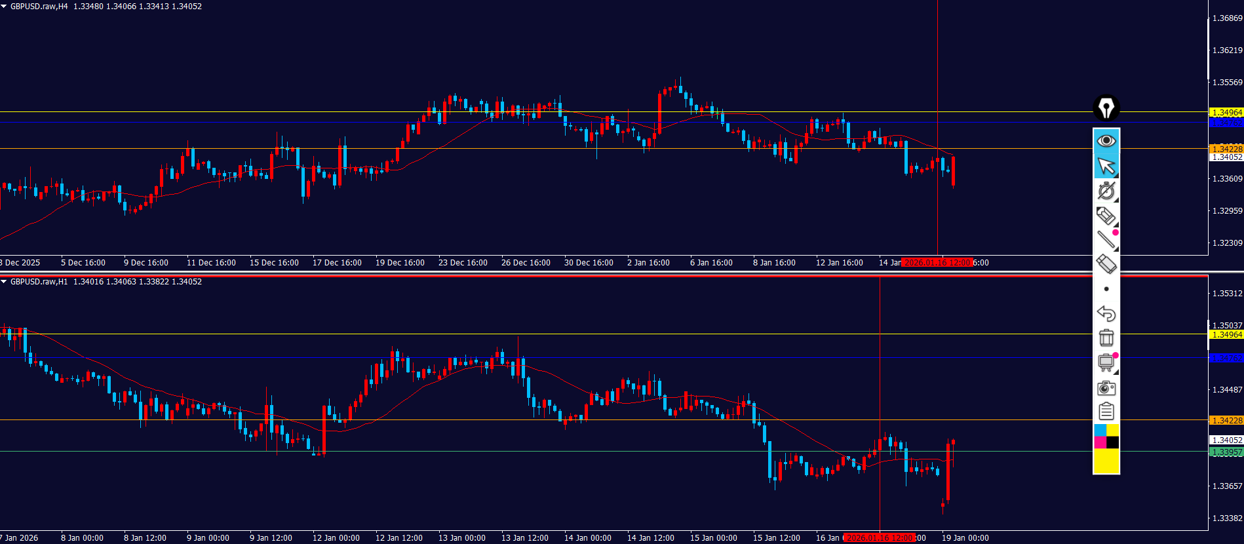1244x544 pixels.
Task: Open the GBPUSD.raw,H1 chart dropdown triangle
Action: coord(5,282)
